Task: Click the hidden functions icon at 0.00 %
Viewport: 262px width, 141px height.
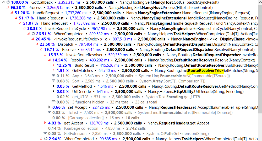Action: coord(54,101)
